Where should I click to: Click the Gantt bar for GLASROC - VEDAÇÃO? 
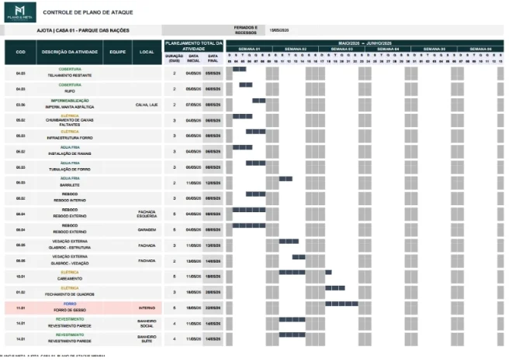point(299,257)
